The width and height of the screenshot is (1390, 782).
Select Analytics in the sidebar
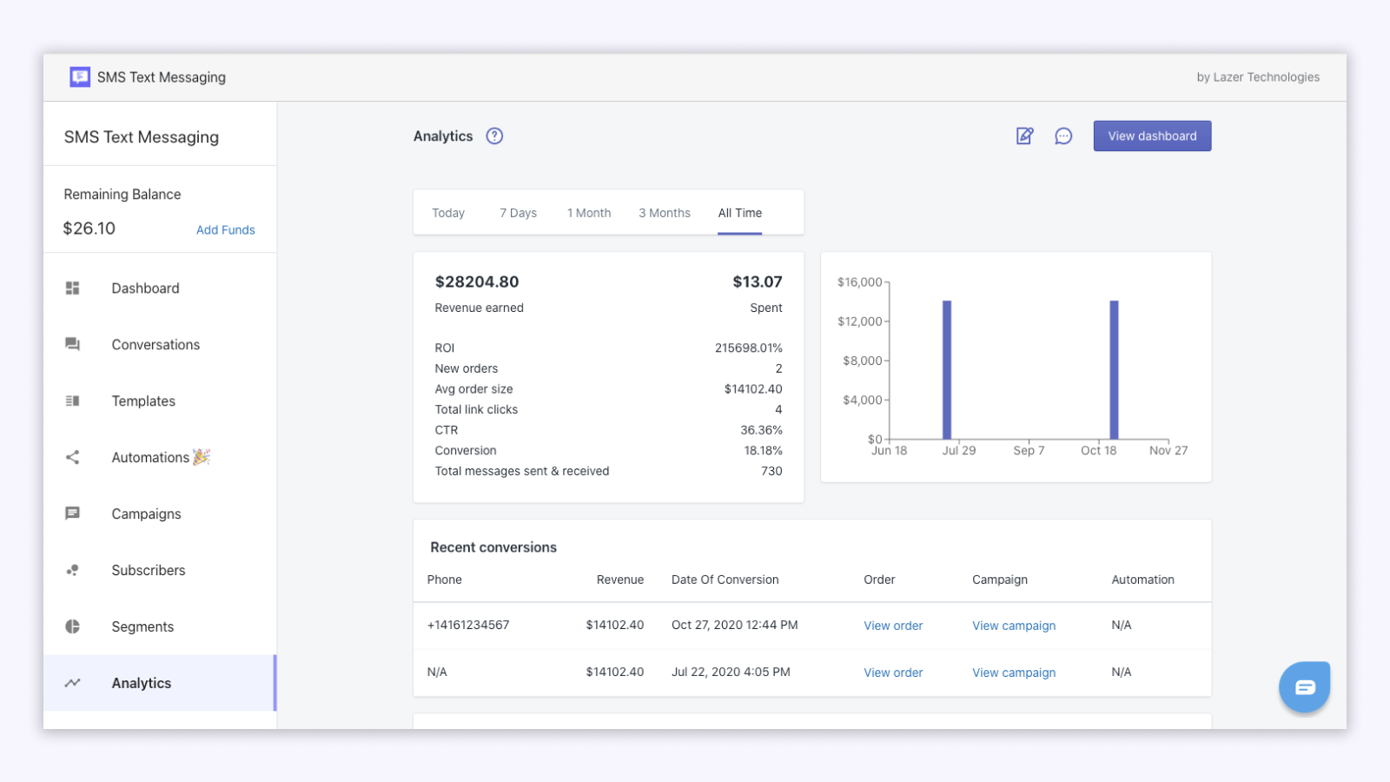[x=160, y=683]
